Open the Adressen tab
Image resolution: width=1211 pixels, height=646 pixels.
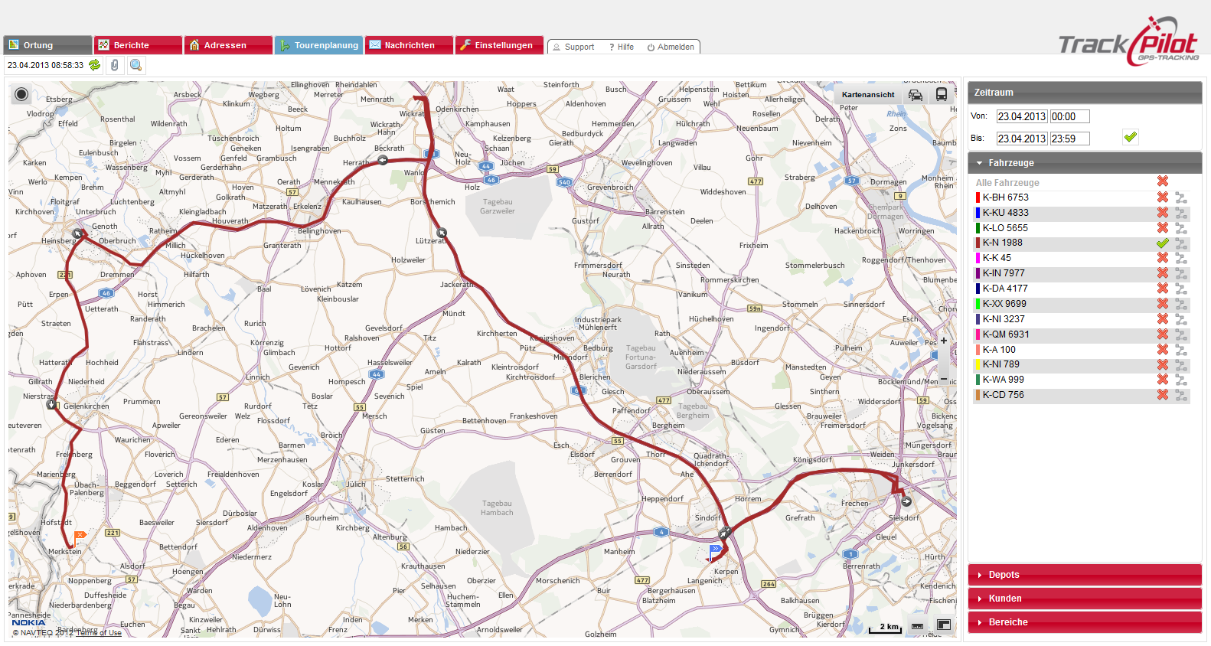[228, 45]
